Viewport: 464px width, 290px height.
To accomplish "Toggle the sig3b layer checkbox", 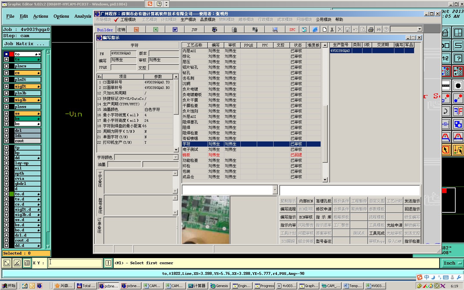I will [x=6, y=100].
